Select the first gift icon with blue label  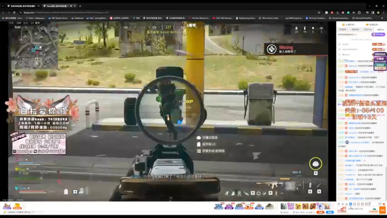(x=219, y=206)
